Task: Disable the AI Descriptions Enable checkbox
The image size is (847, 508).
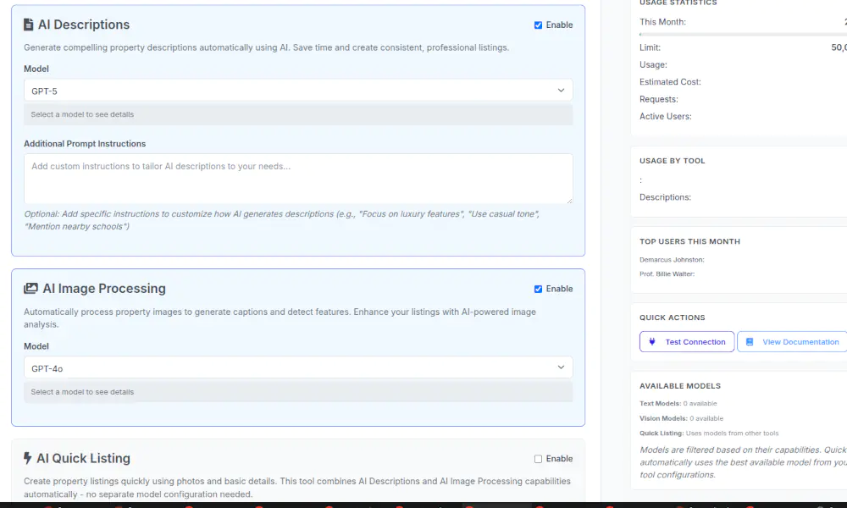Action: coord(539,25)
